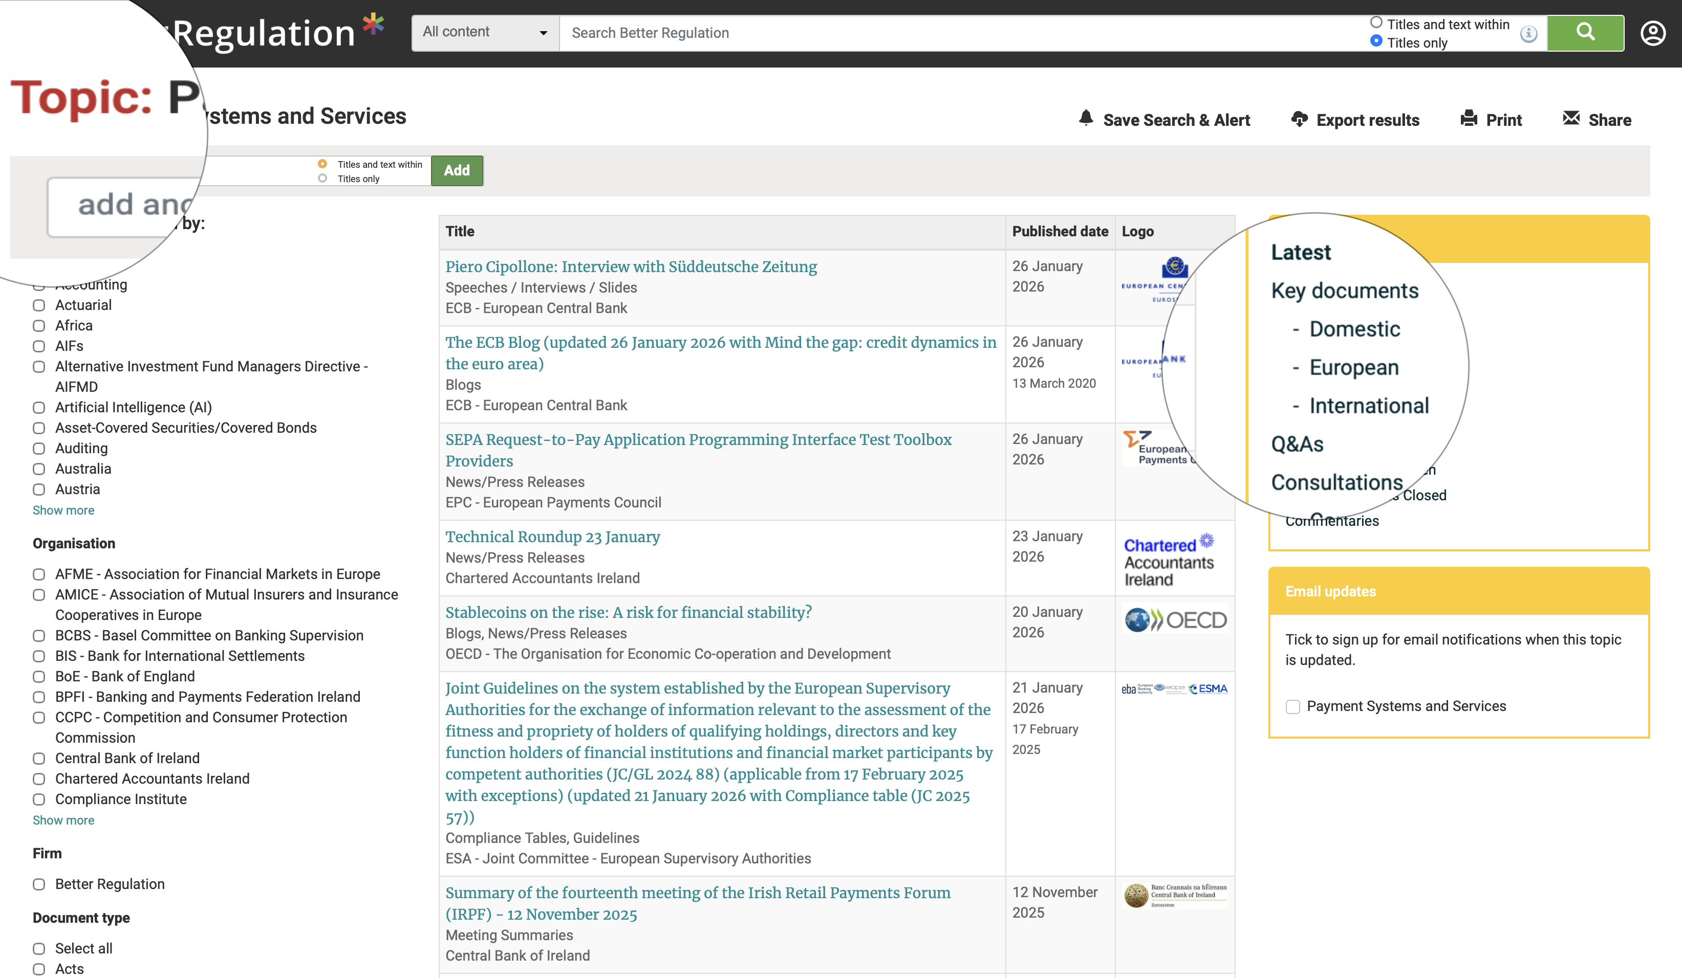Viewport: 1682px width, 978px height.
Task: Tick Payment Systems and Services email updates checkbox
Action: [1293, 706]
